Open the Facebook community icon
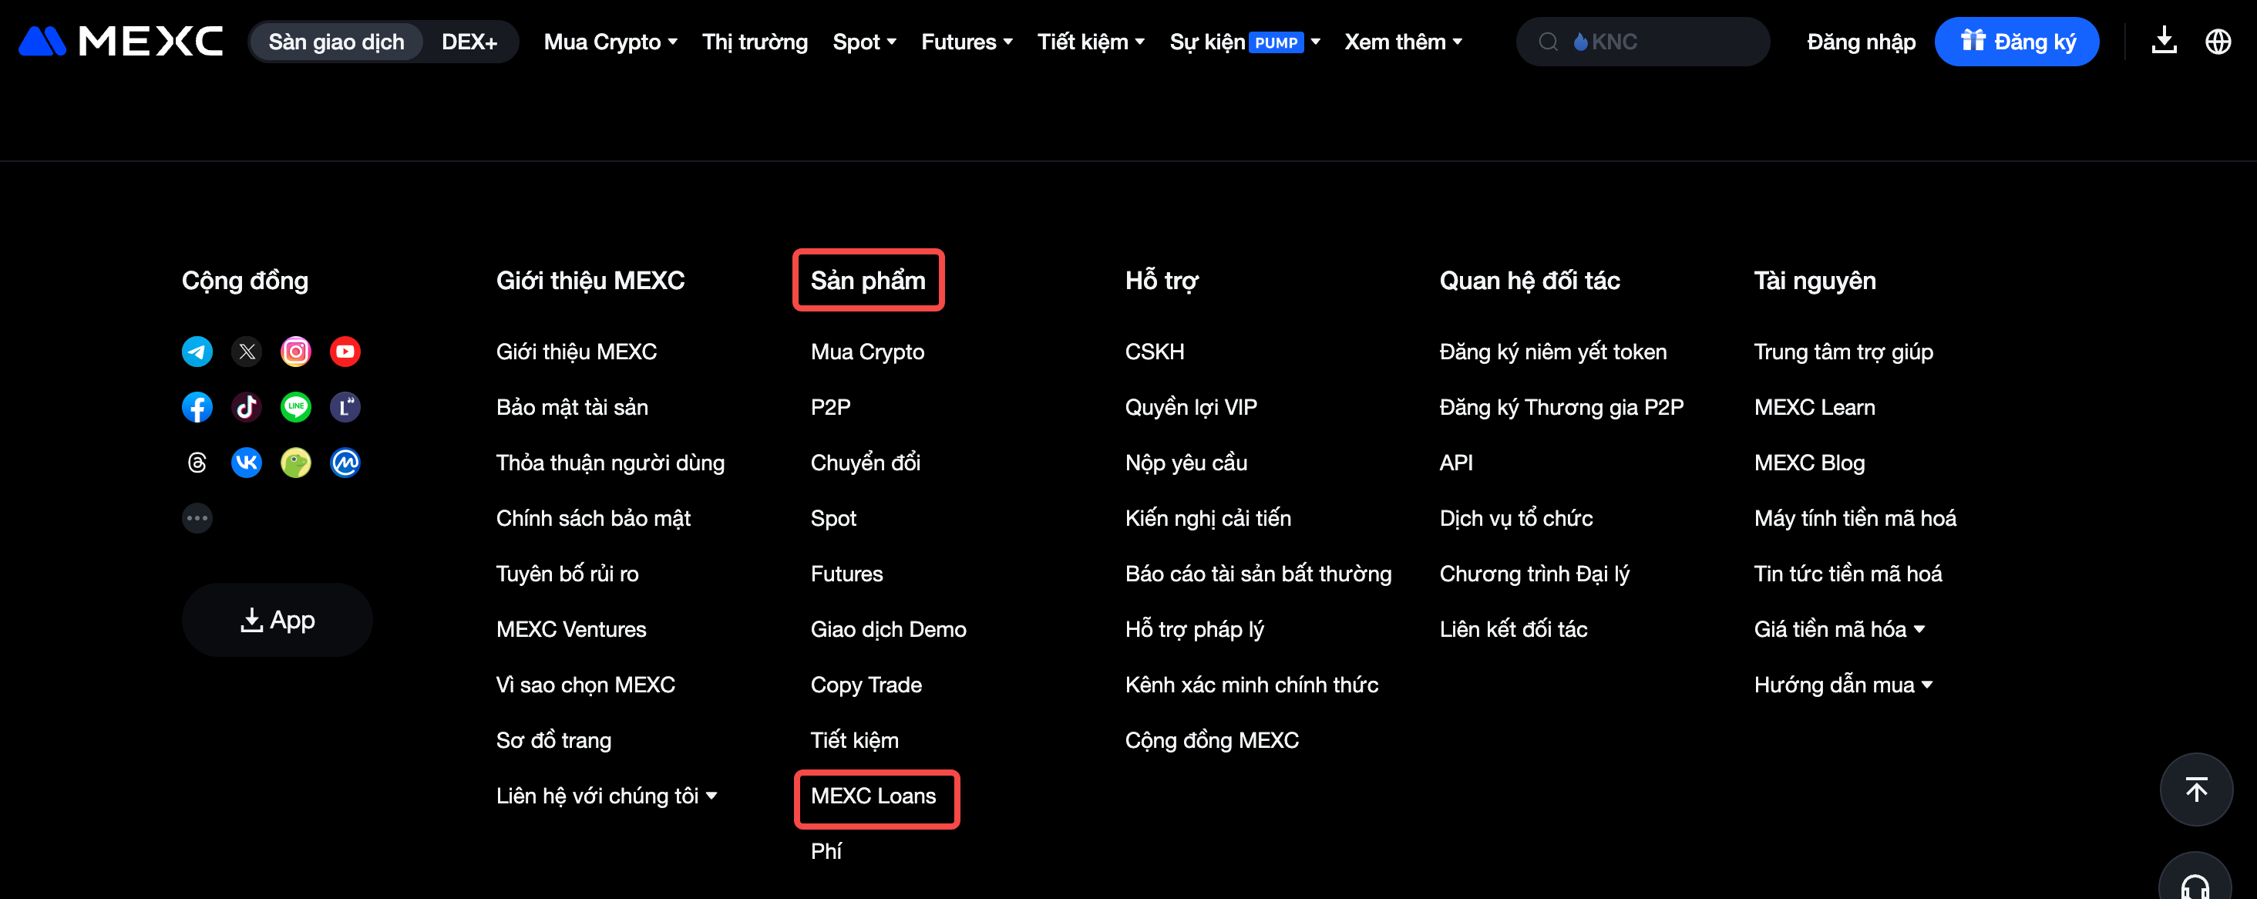Image resolution: width=2257 pixels, height=899 pixels. [x=197, y=407]
